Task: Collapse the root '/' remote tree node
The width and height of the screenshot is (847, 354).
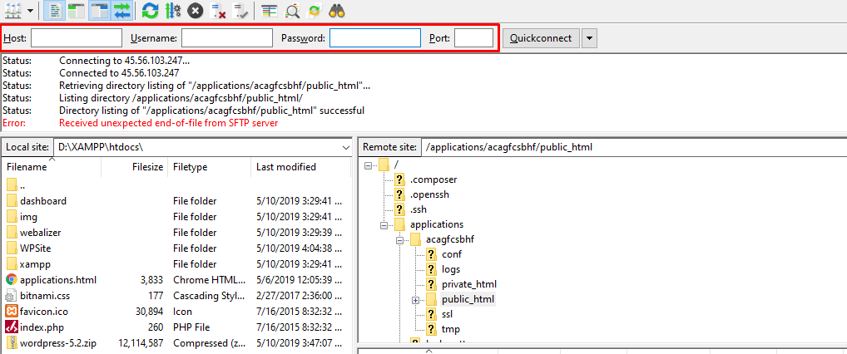Action: [369, 165]
